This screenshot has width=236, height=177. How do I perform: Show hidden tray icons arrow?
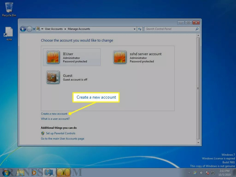[x=189, y=173]
